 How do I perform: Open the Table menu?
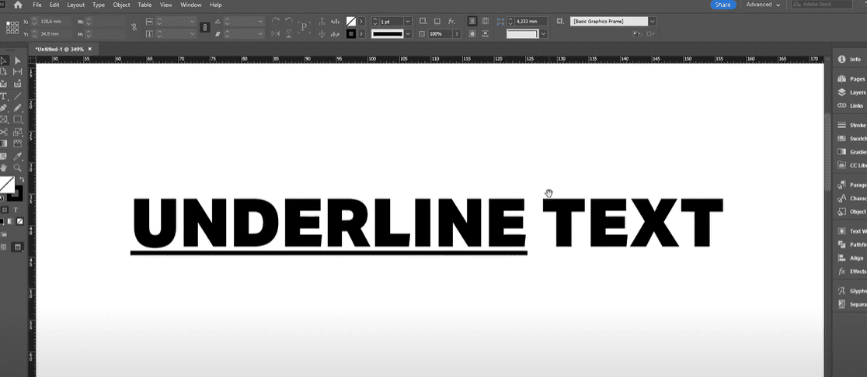point(144,5)
